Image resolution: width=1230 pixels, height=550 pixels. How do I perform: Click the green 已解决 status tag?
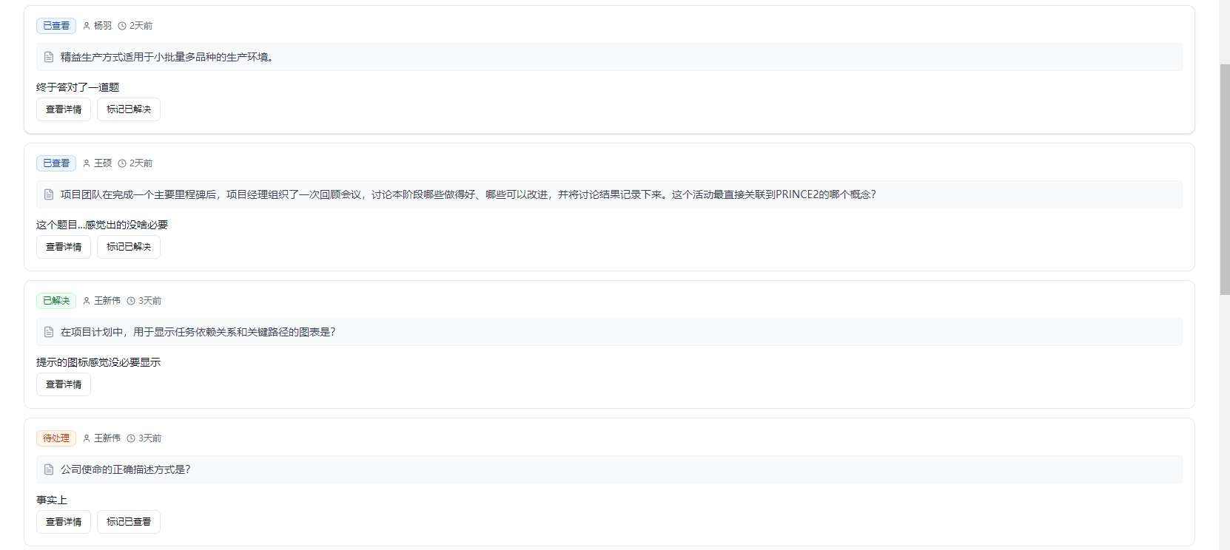tap(56, 301)
